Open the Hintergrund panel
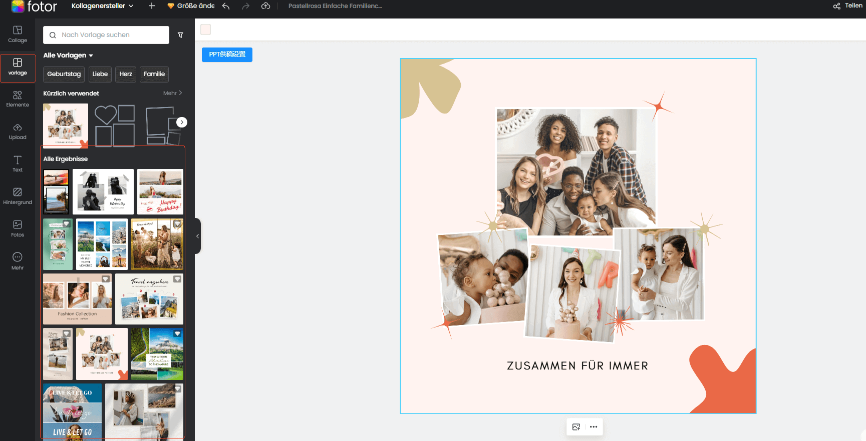The width and height of the screenshot is (866, 441). [x=18, y=196]
